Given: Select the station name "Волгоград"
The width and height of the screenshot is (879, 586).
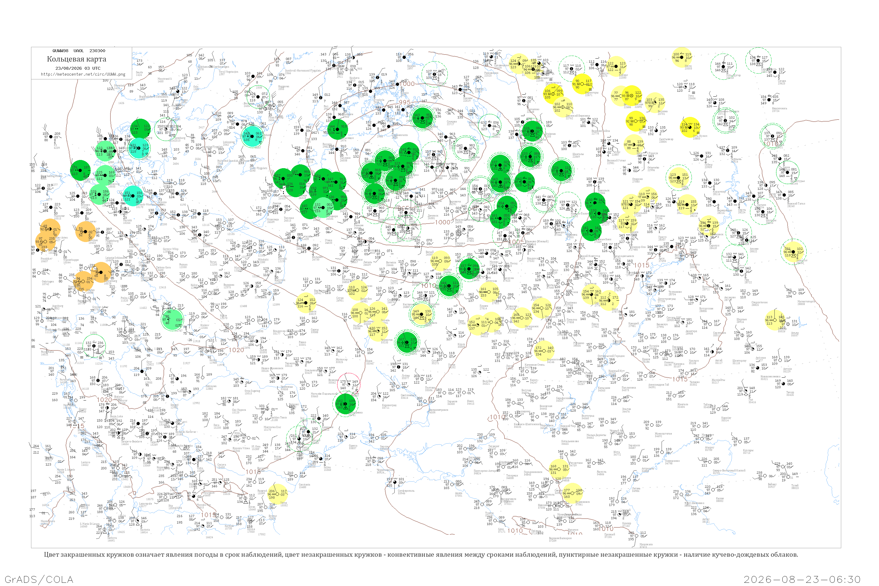Looking at the screenshot, I should pos(587,415).
